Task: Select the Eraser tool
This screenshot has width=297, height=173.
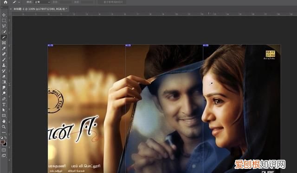Action: 4,76
